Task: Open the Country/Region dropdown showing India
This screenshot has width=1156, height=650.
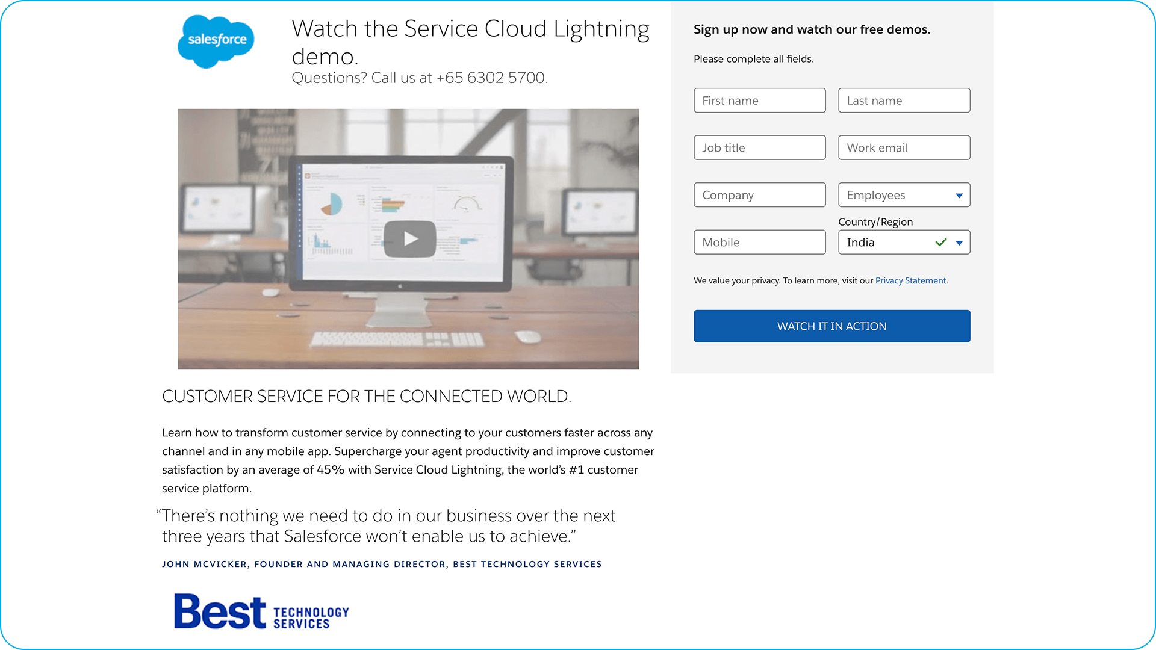Action: pyautogui.click(x=904, y=242)
